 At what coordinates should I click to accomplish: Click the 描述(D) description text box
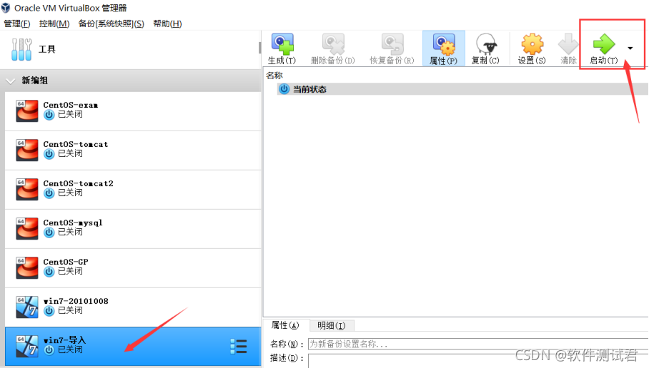pyautogui.click(x=478, y=360)
